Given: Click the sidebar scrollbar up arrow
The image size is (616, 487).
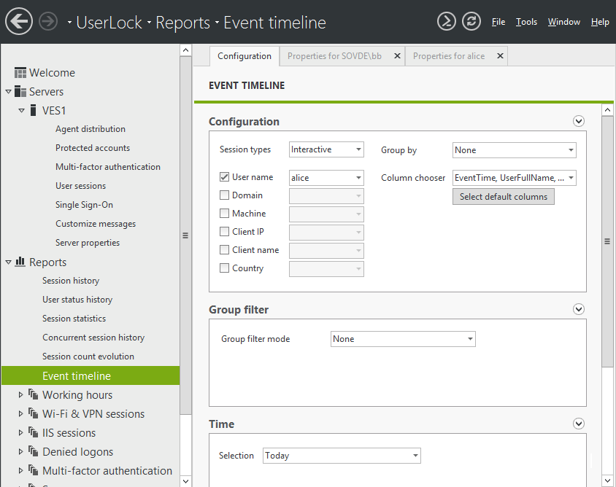Looking at the screenshot, I should pos(185,50).
